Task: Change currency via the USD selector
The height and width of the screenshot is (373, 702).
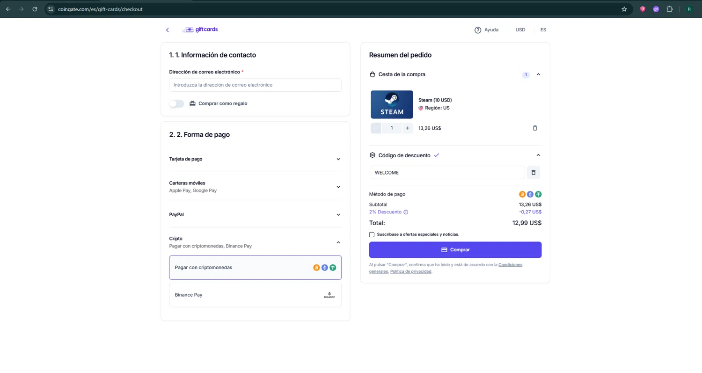Action: point(520,30)
